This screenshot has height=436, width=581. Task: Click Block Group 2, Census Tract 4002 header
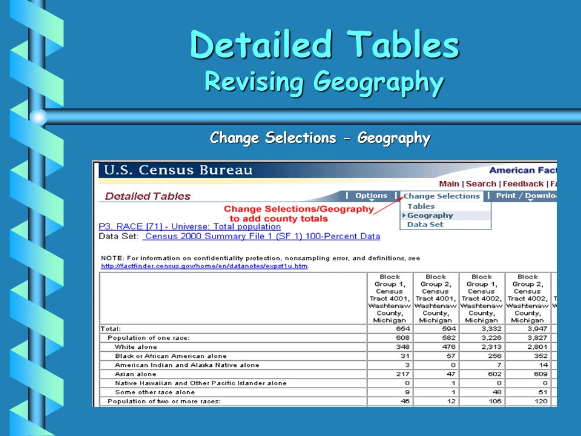[x=527, y=299]
